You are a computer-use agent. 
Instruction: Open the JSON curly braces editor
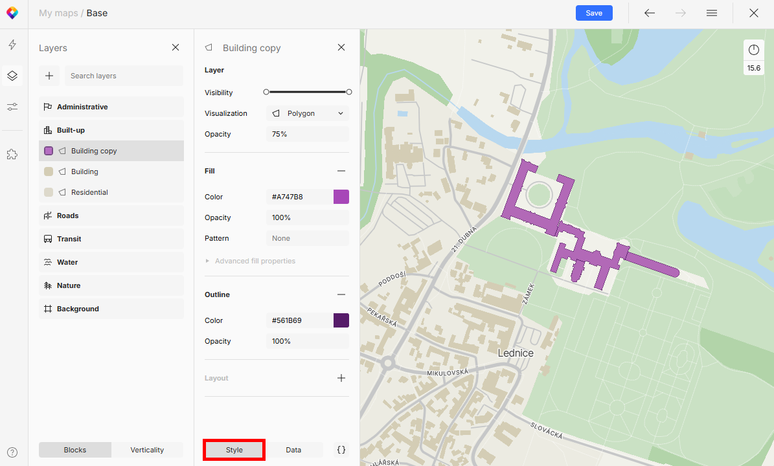click(x=341, y=450)
